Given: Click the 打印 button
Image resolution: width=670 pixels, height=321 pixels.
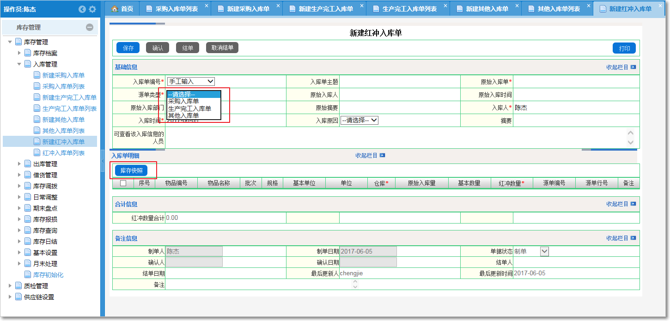Looking at the screenshot, I should (x=624, y=48).
